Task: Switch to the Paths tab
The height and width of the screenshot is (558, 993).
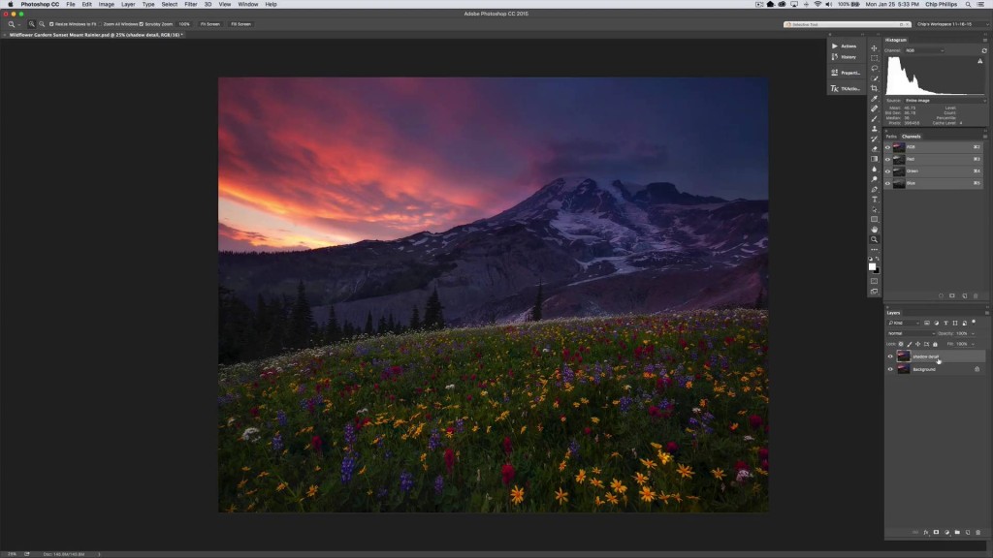Action: [891, 137]
